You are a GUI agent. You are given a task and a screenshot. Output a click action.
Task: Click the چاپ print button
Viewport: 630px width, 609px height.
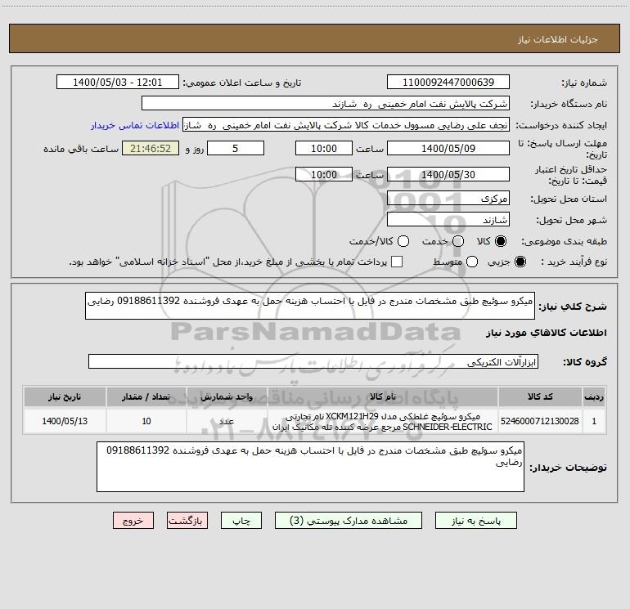tap(241, 521)
